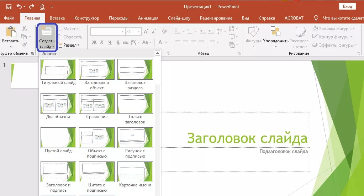The image size is (364, 196).
Task: Click the Cut scissors icon
Action: pos(24,28)
